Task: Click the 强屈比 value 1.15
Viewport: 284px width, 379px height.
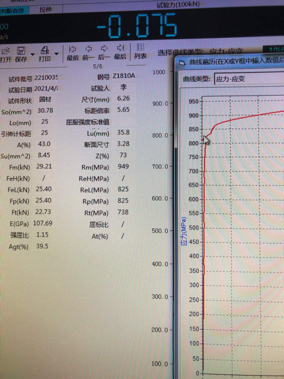Action: (x=42, y=235)
